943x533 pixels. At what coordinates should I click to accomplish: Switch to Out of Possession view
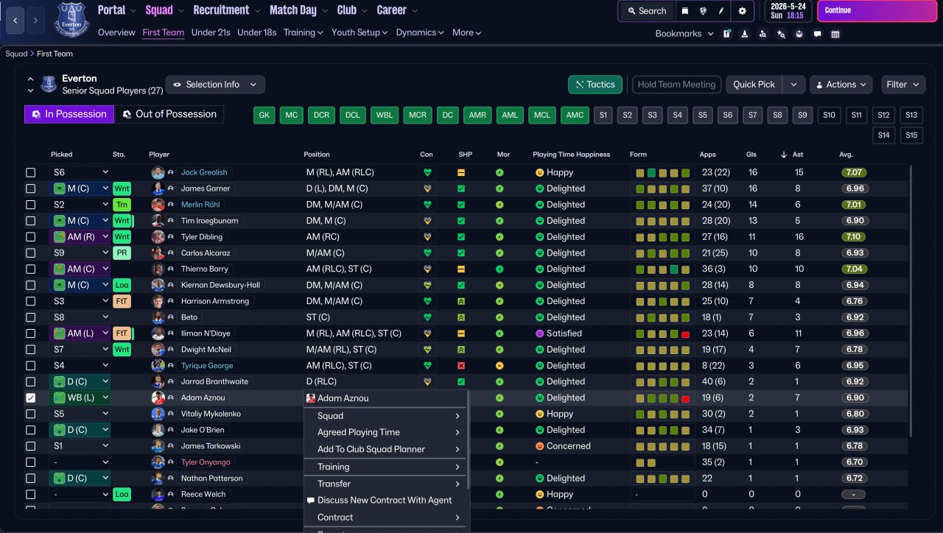tap(169, 114)
